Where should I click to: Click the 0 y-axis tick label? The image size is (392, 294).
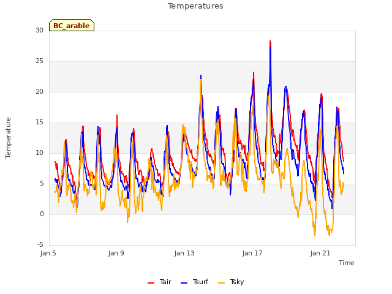point(42,214)
